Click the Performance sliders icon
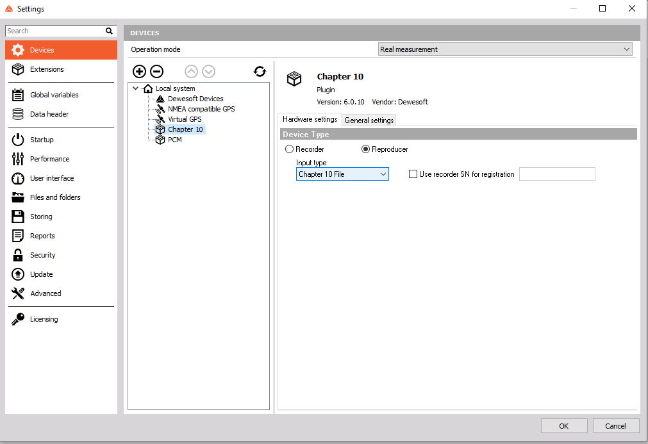Screen dimensions: 648x444 (x=18, y=159)
